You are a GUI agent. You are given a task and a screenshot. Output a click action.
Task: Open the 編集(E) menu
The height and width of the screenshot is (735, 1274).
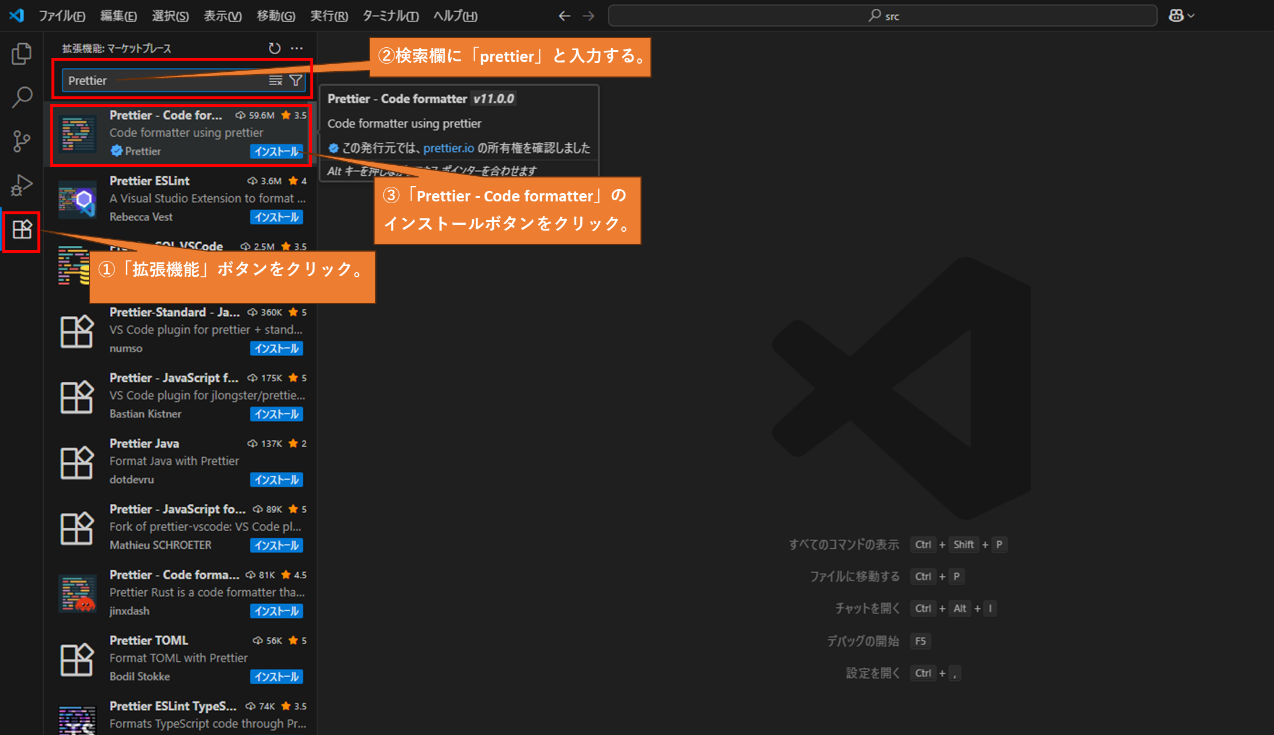tap(119, 16)
